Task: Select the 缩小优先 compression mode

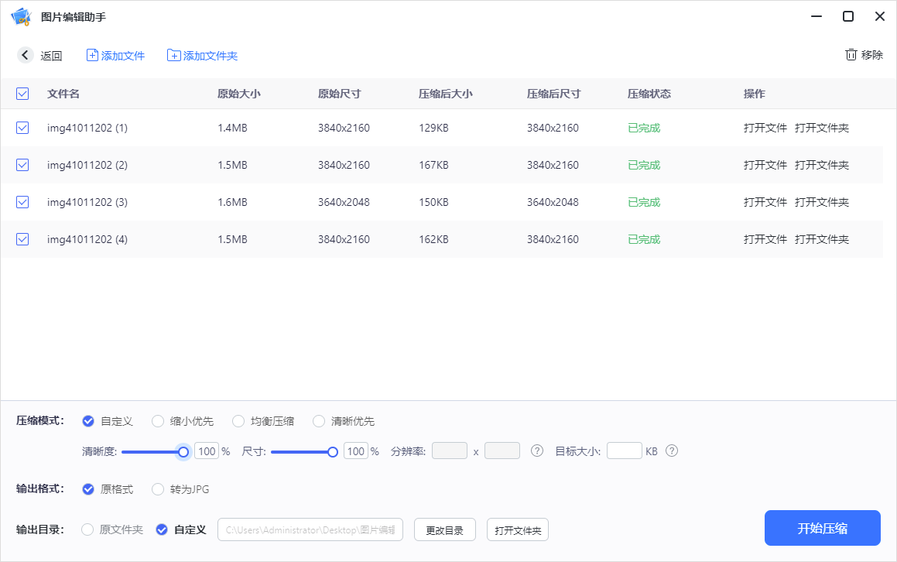Action: click(x=158, y=421)
